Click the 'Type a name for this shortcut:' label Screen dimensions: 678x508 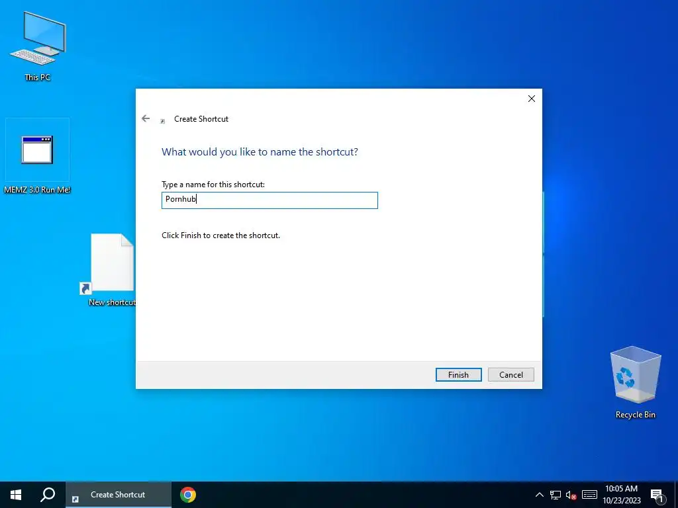(x=213, y=185)
